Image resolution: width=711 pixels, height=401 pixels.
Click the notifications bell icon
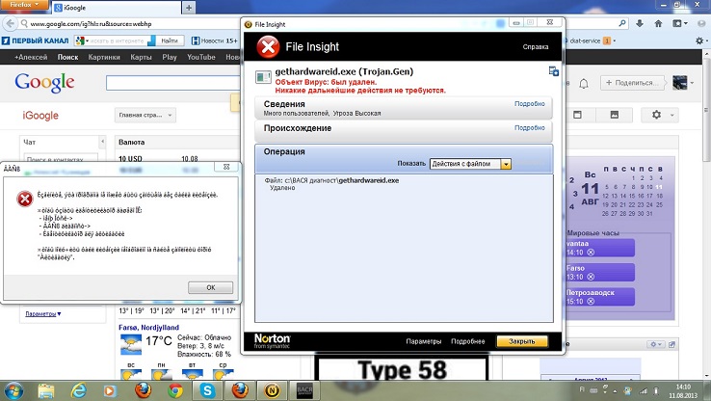(x=584, y=84)
